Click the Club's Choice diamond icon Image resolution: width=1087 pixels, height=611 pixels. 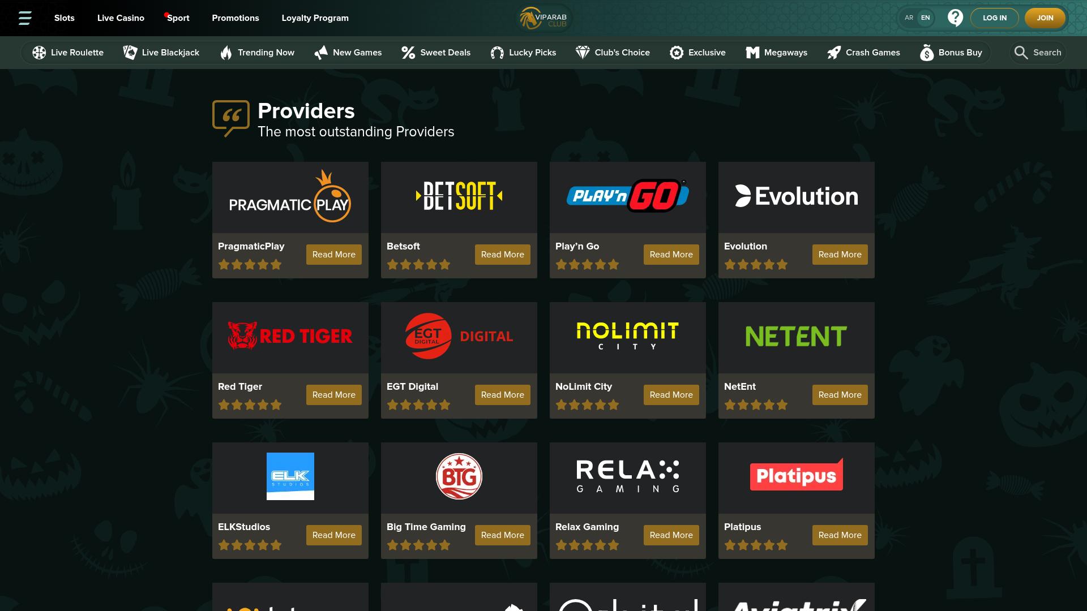pyautogui.click(x=583, y=53)
